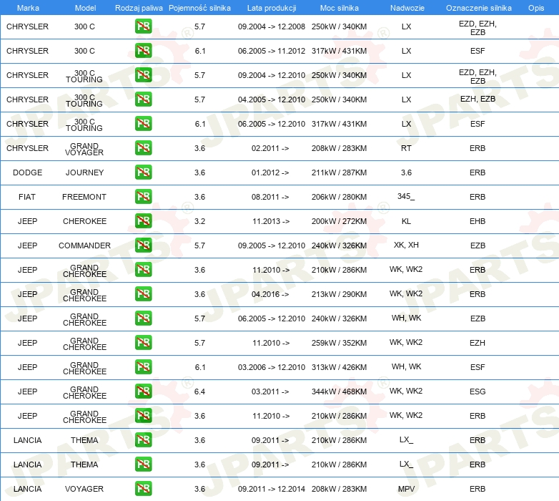Screen dimensions: 559x501
Task: Click the Rodzaj paliwa column header
Action: [139, 8]
